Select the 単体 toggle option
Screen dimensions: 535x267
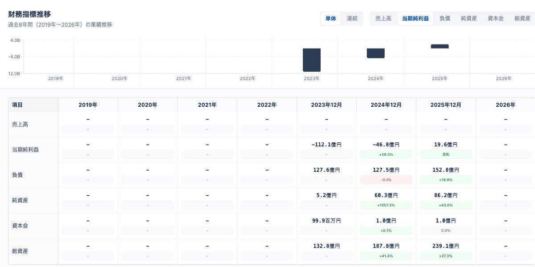coord(331,19)
